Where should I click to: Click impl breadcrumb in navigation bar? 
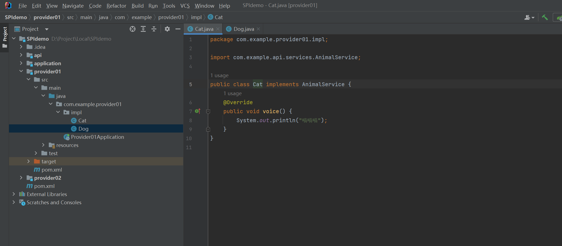[196, 17]
